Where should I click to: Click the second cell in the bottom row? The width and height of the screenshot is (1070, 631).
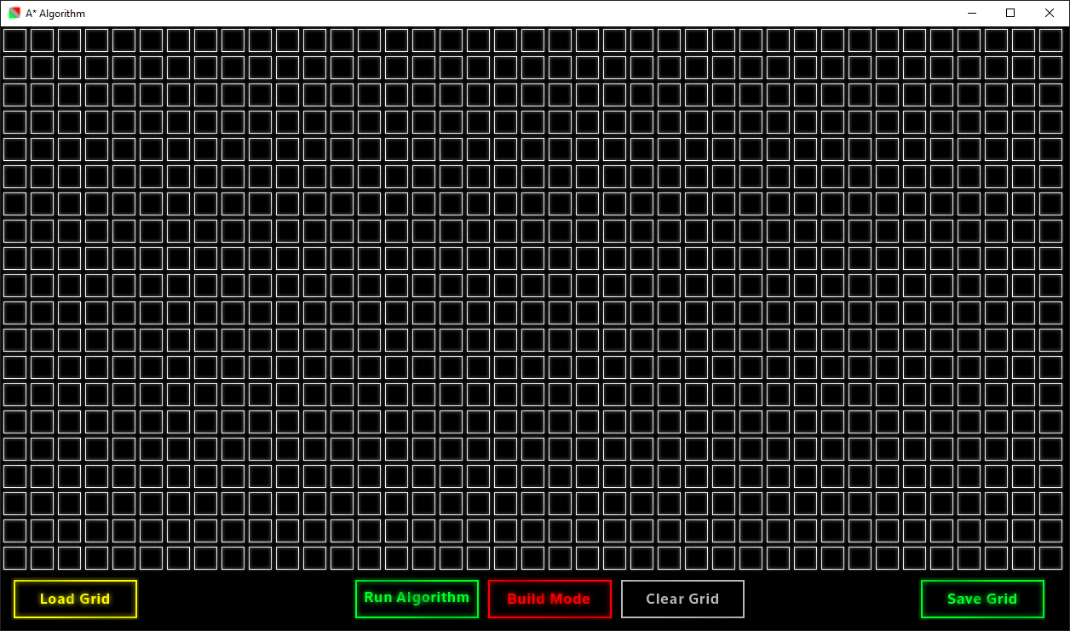[43, 559]
